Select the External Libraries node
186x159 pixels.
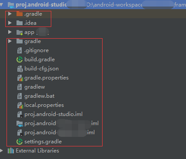pos(37,151)
